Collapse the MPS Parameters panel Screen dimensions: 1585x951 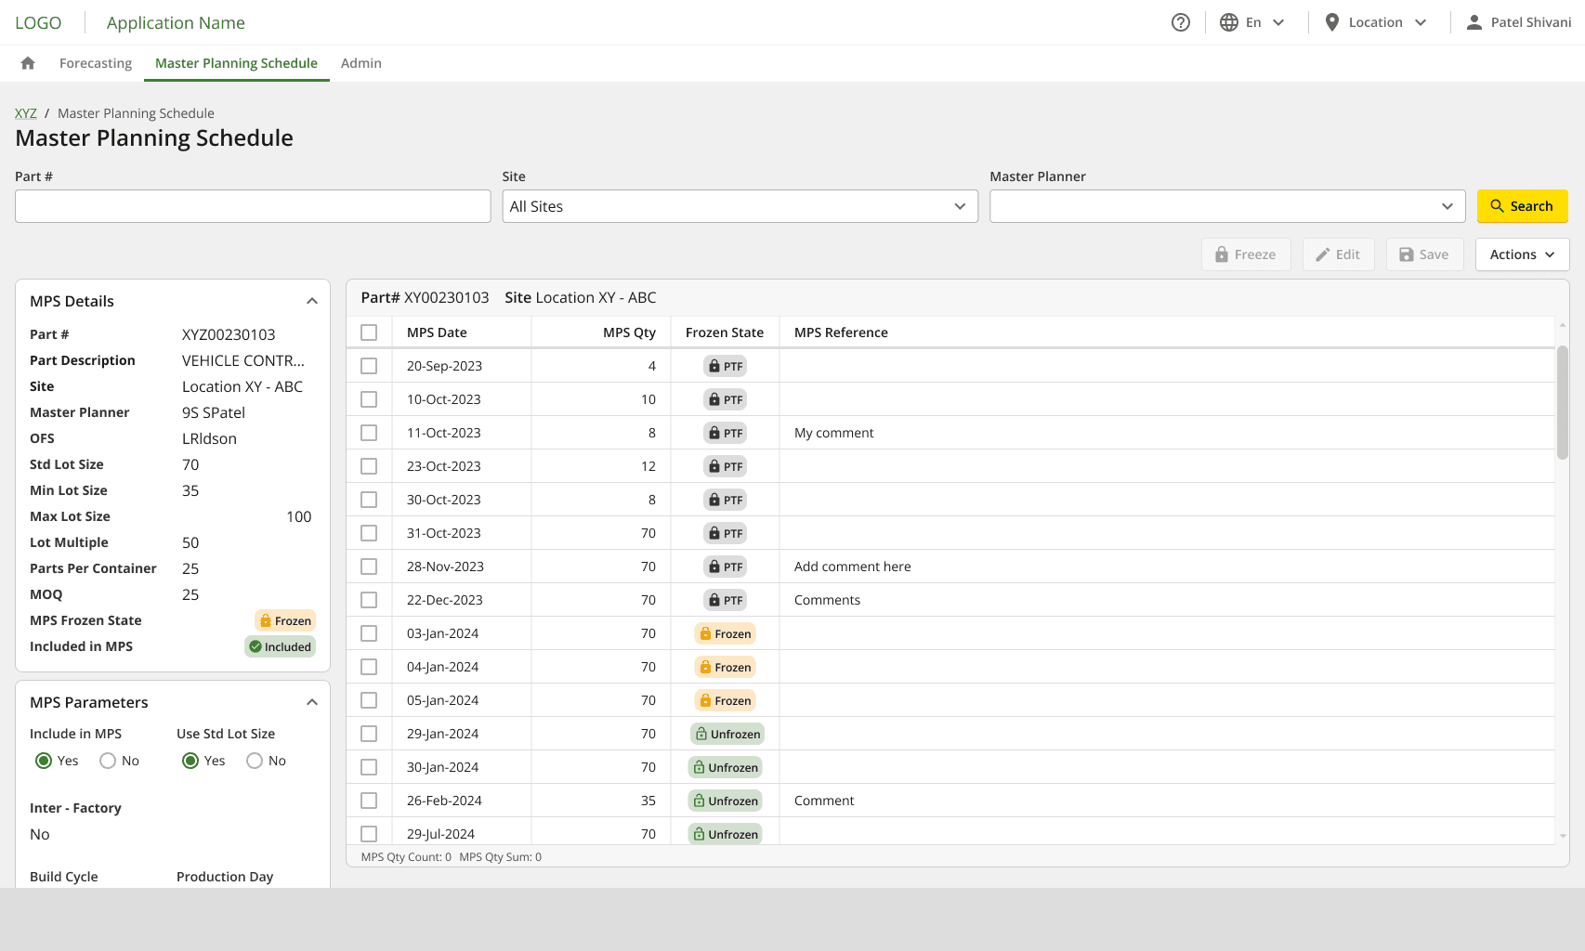312,702
